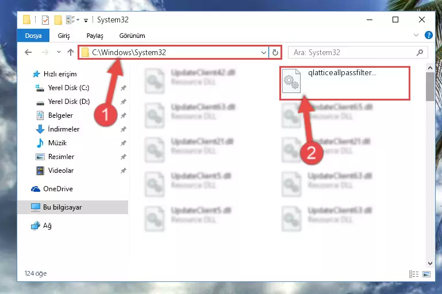Viewport: 442px width, 294px height.
Task: Click the 124 öğe status text
Action: pos(36,273)
